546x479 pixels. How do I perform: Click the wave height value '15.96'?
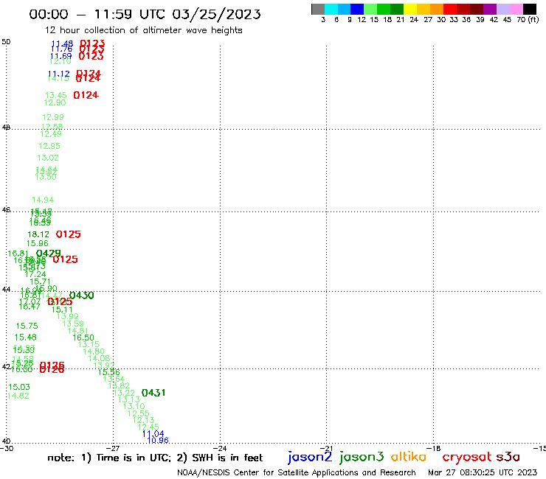[x=37, y=243]
